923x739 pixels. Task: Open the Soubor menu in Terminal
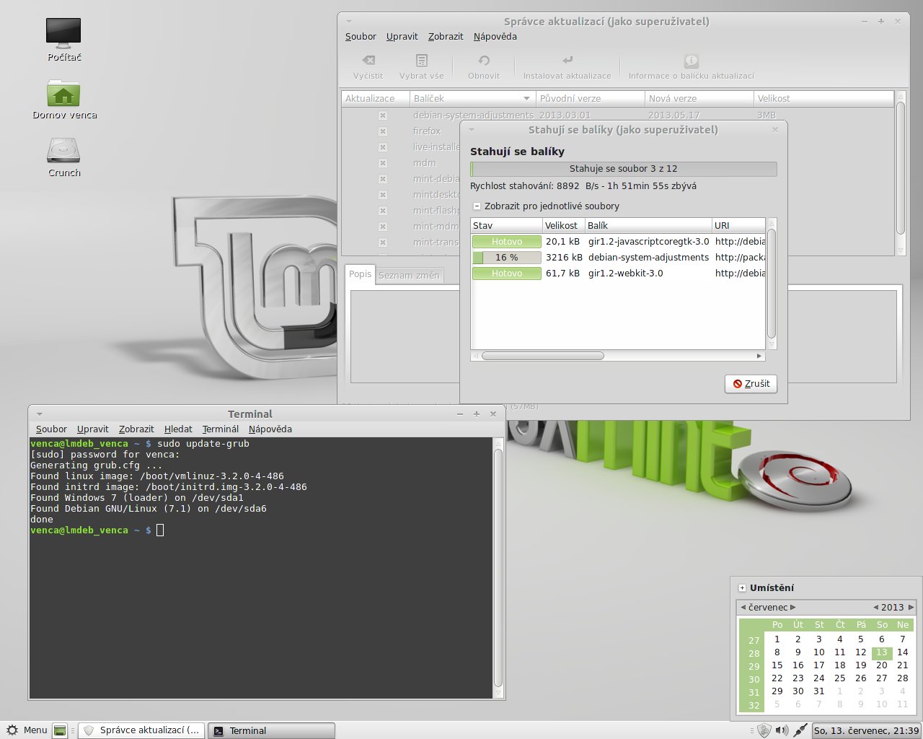click(x=51, y=429)
